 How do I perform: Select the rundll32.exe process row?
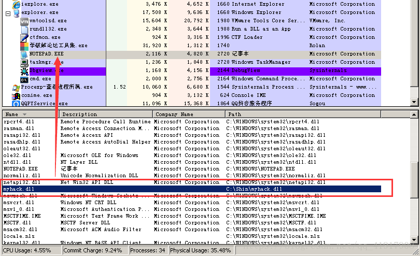point(191,29)
